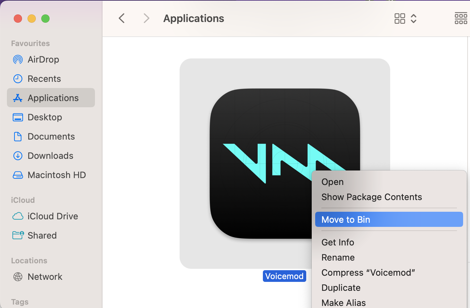Click the Locations section header
The image size is (470, 308).
(x=29, y=261)
